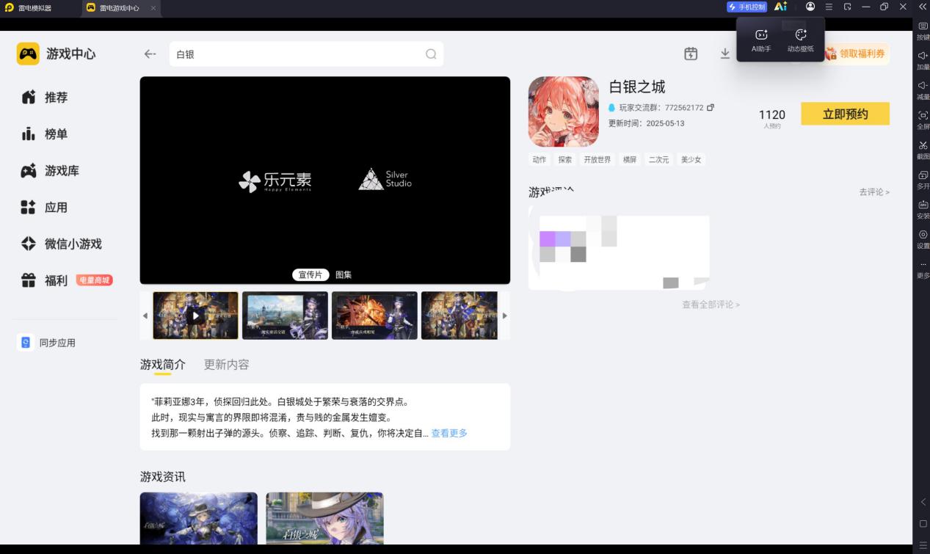Click the 同步应用 sync apps entry
The height and width of the screenshot is (554, 930).
47,343
